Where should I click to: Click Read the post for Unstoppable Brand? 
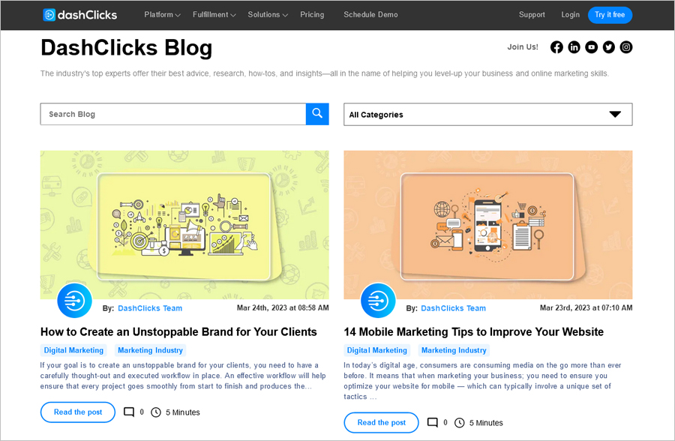click(78, 412)
